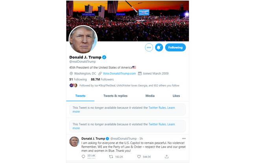Open the followed-by mutual accounts line
Screen dimensions: 255x163
tap(124, 85)
